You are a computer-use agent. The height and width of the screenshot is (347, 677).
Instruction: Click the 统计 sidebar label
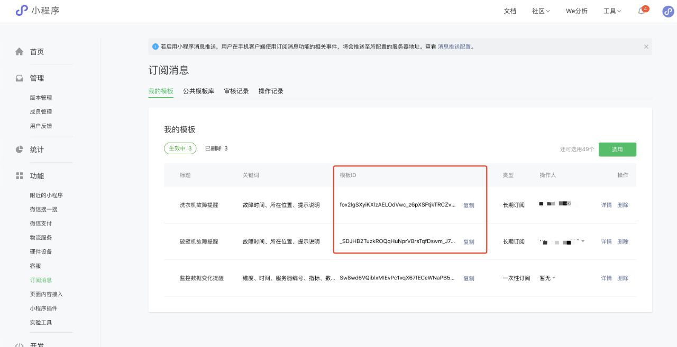(x=37, y=149)
